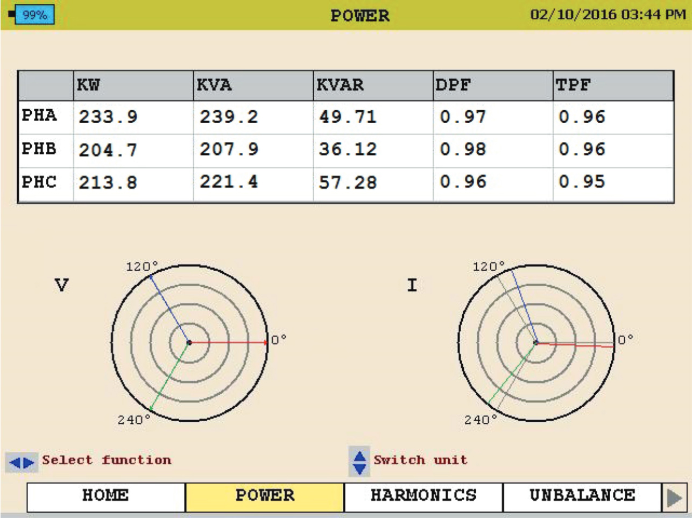The width and height of the screenshot is (692, 518).
Task: Click the KVAR value 49.71
Action: pyautogui.click(x=348, y=117)
